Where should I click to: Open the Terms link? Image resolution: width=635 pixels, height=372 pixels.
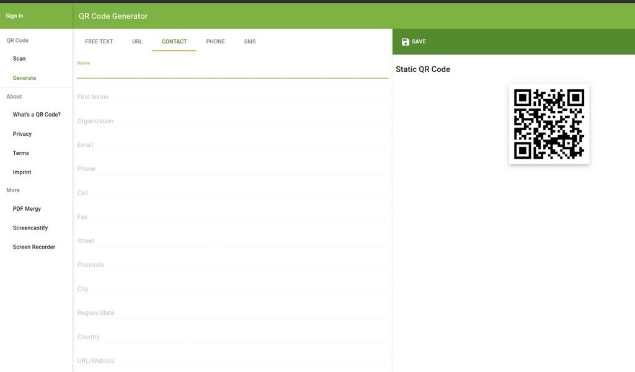(21, 153)
